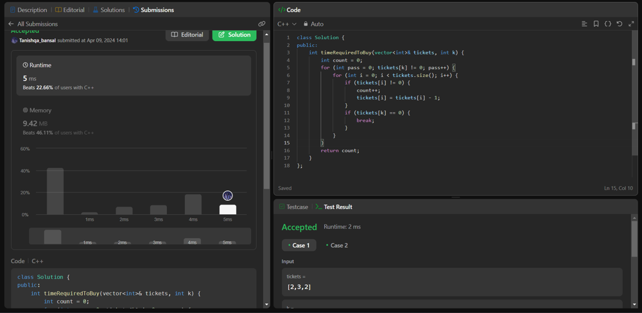The height and width of the screenshot is (313, 642).
Task: Click the clock icon in the Runtime card
Action: (26, 65)
